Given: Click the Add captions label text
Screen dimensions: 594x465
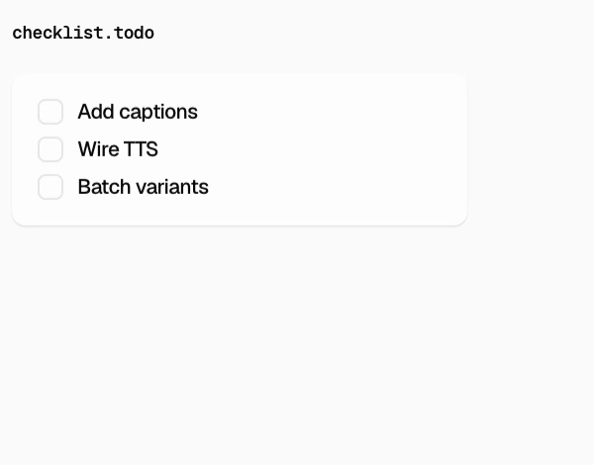Looking at the screenshot, I should click(x=138, y=112).
